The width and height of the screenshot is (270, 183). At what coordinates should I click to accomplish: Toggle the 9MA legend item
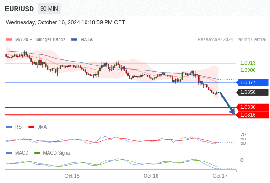[38, 127]
